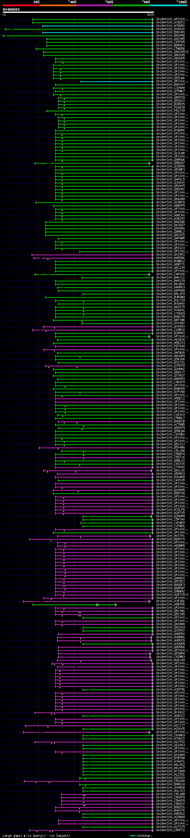Select label UniRef100_A4IB34
This screenshot has width=190, height=838.
tap(170, 339)
